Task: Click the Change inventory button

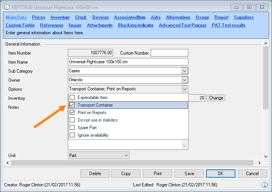Action: (216, 98)
